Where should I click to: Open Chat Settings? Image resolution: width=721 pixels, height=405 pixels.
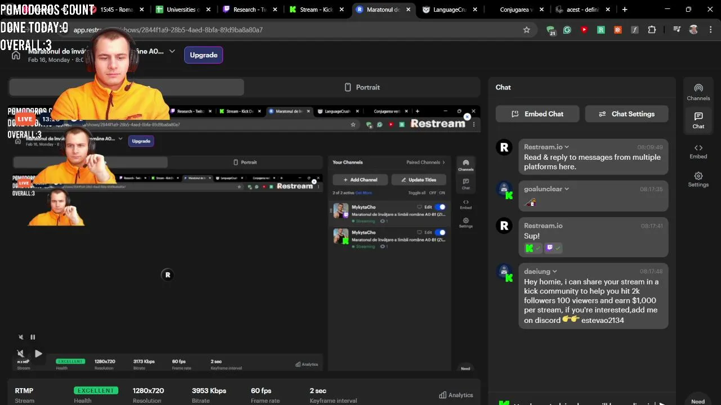point(626,114)
